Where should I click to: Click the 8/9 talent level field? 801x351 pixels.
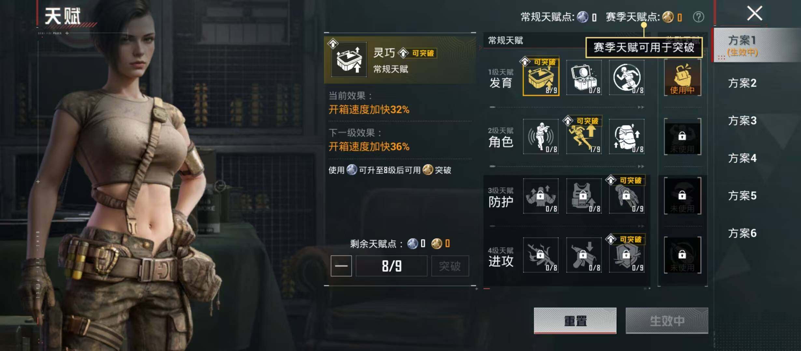pos(391,266)
